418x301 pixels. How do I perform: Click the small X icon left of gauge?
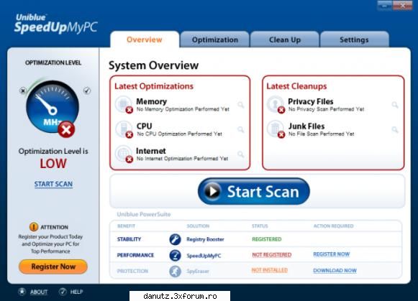point(23,91)
